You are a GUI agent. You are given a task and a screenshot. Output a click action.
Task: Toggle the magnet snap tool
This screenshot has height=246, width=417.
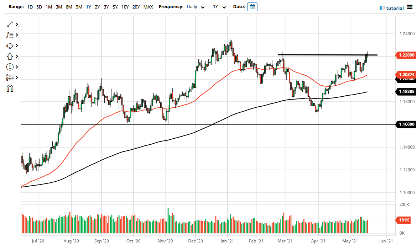click(x=10, y=89)
